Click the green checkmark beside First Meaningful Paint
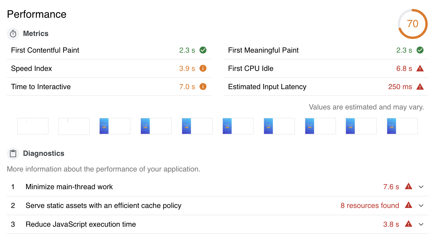431x234 pixels. pyautogui.click(x=420, y=50)
